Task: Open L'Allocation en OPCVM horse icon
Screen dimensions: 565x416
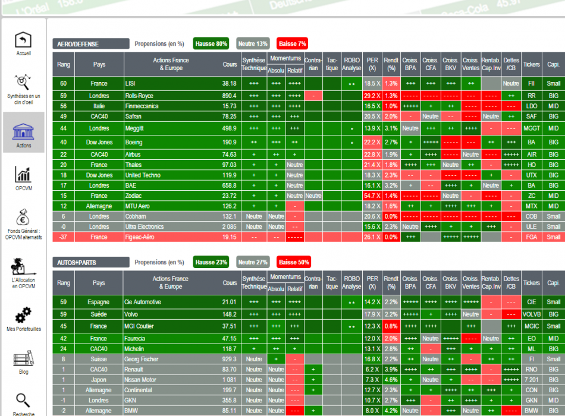Action: click(x=23, y=266)
